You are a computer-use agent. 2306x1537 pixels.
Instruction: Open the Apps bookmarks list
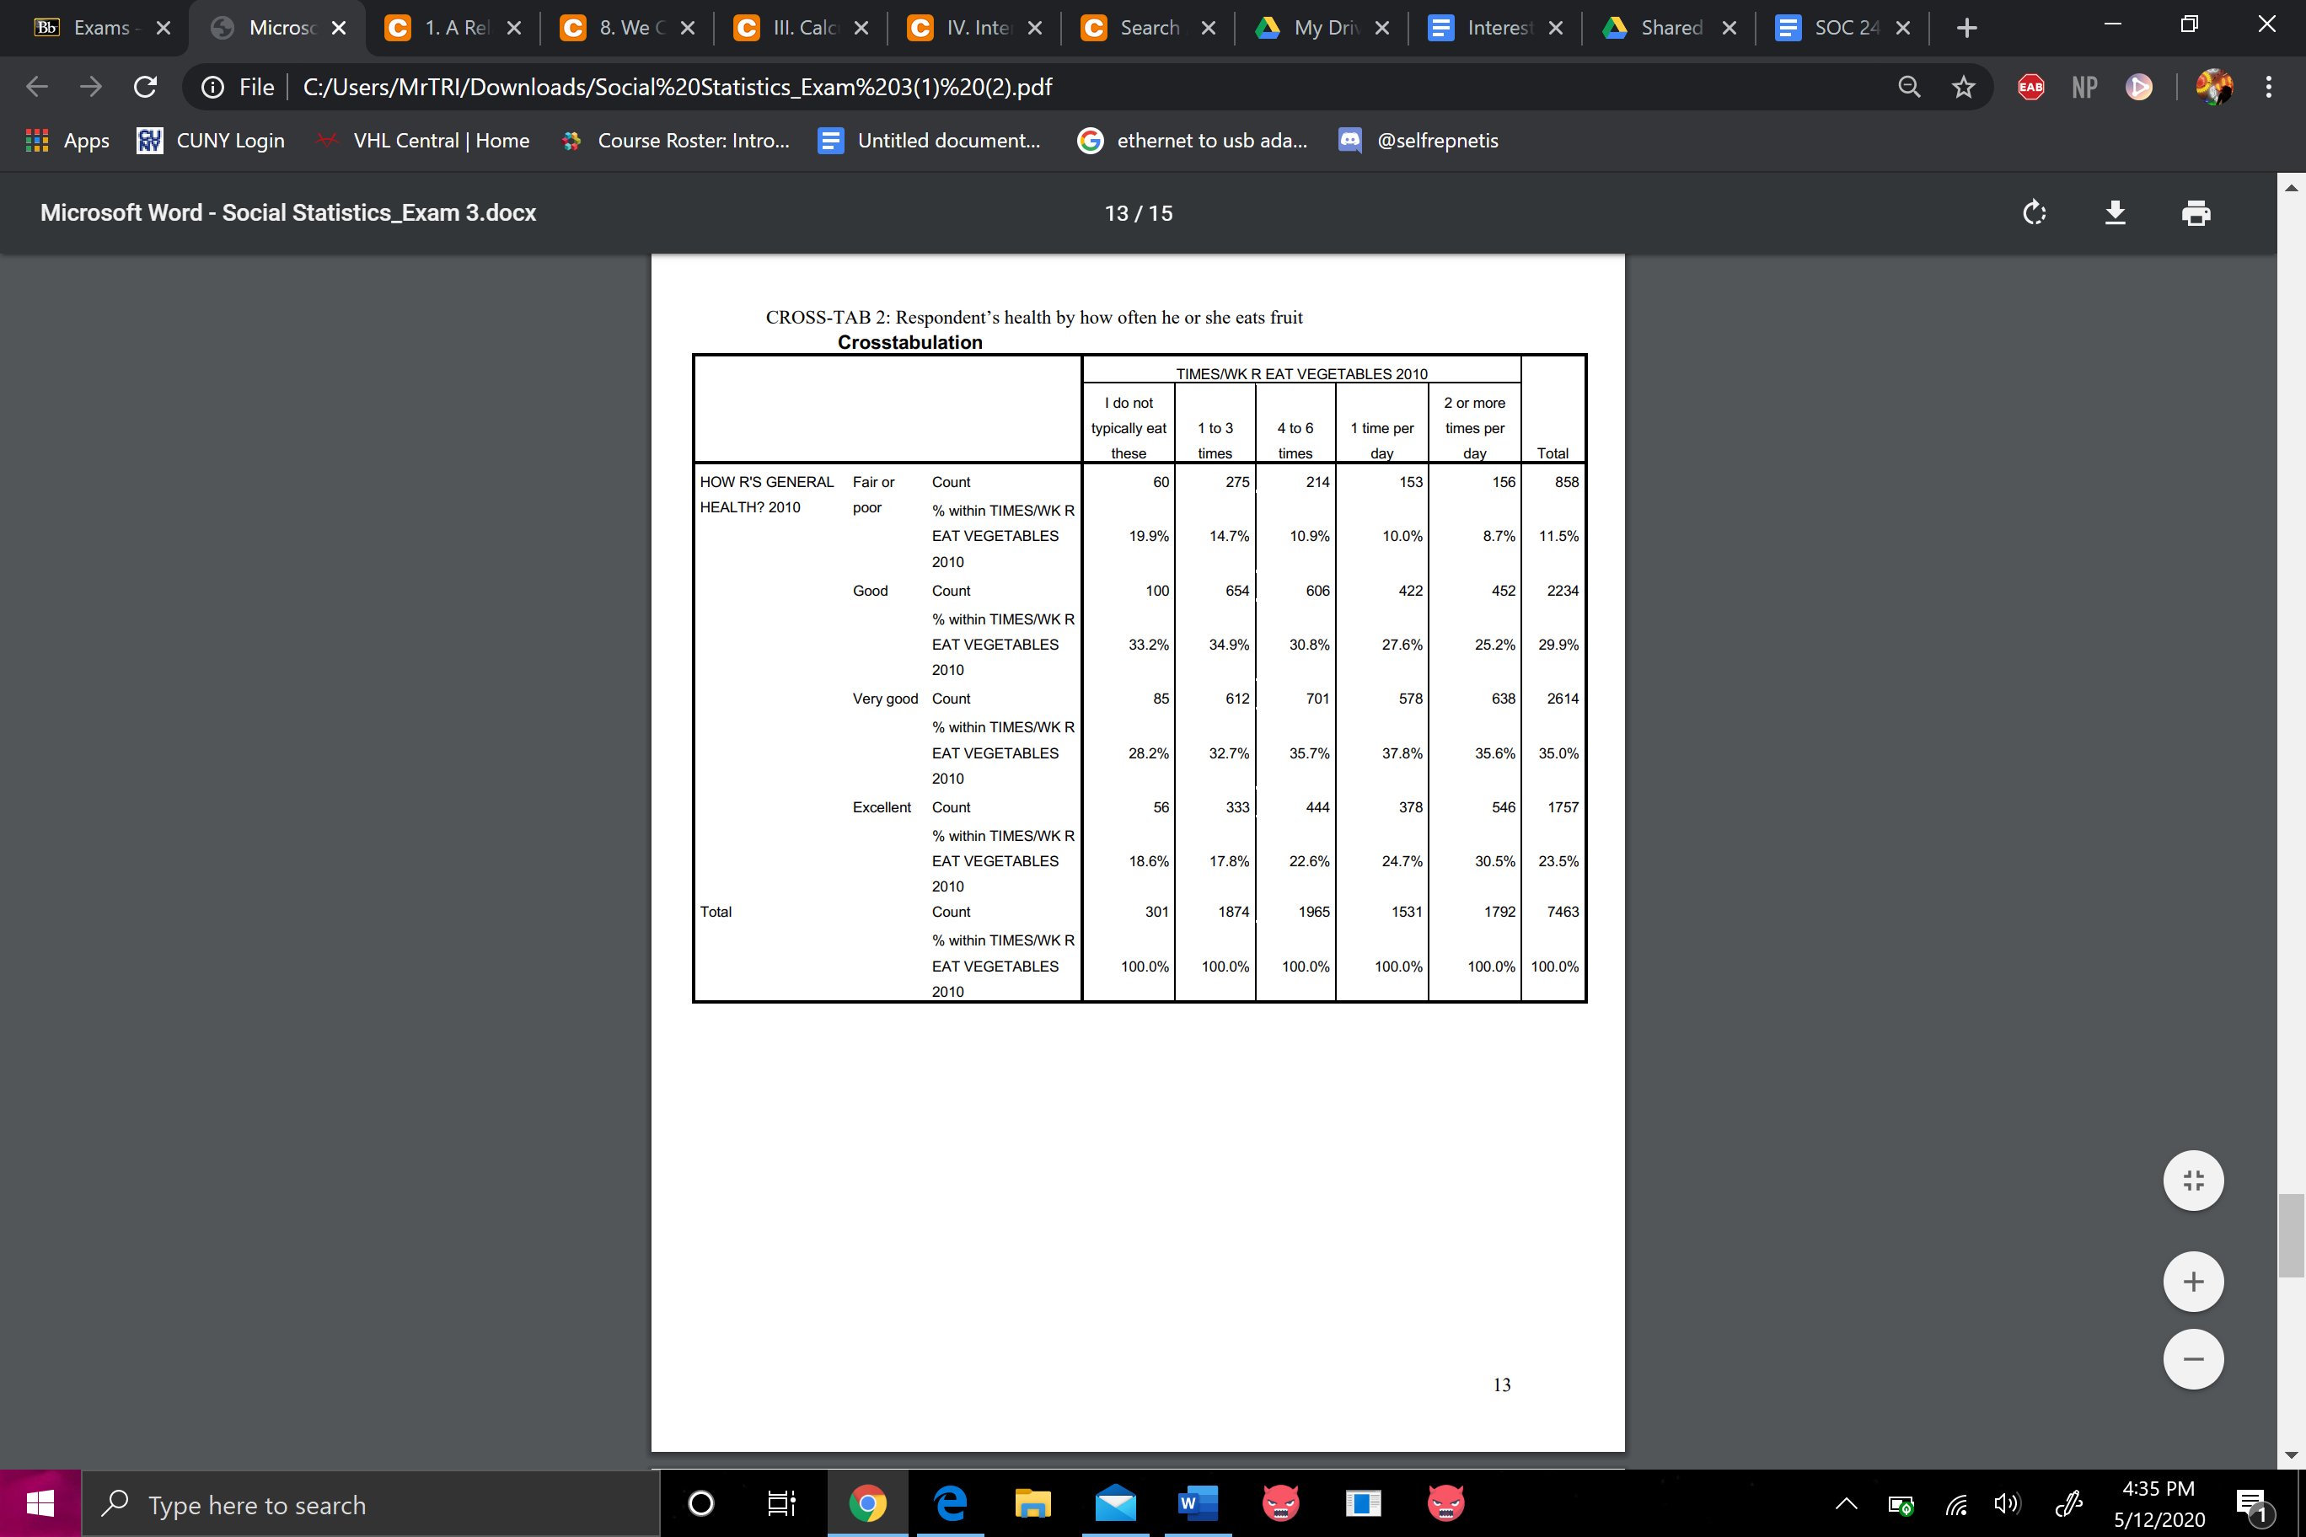(x=66, y=140)
